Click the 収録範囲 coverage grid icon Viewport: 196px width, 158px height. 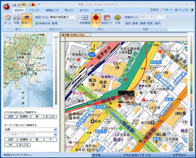(85, 20)
